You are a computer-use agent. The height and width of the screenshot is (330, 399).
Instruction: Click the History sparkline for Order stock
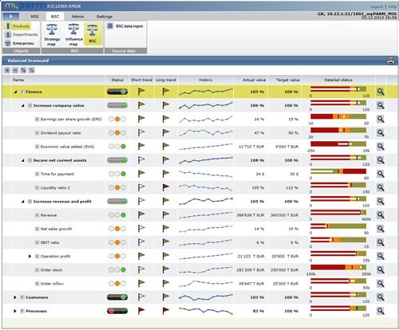coord(206,270)
